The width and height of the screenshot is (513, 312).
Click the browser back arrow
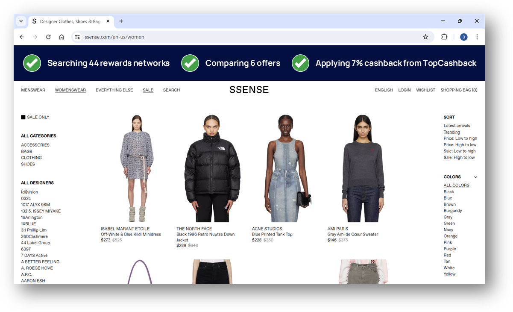pyautogui.click(x=22, y=37)
